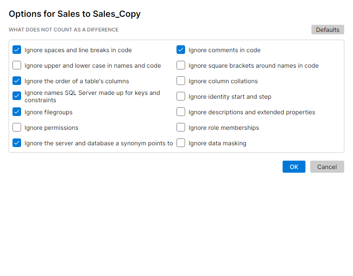Check Ignore identity start and step
This screenshot has height=276, width=353.
pos(181,96)
